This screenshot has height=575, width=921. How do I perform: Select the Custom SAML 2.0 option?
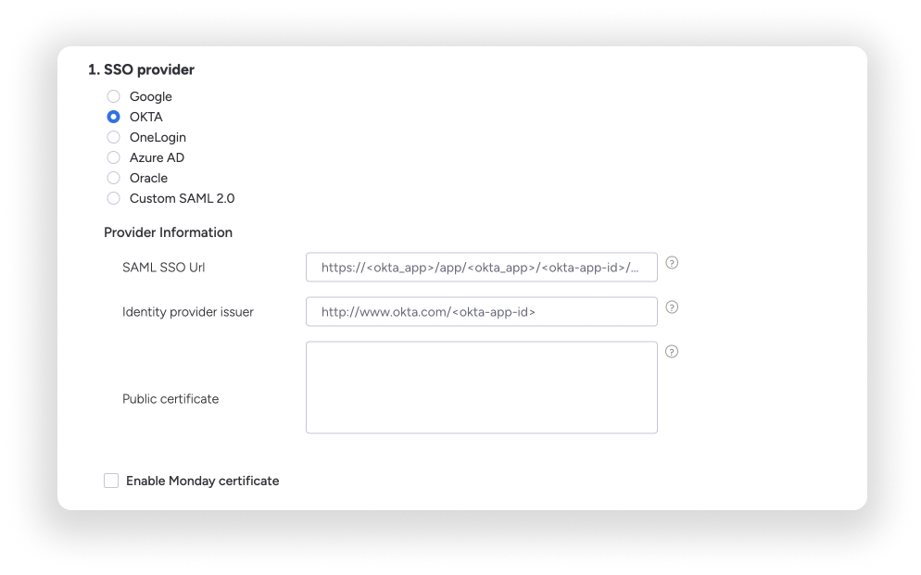coord(113,198)
